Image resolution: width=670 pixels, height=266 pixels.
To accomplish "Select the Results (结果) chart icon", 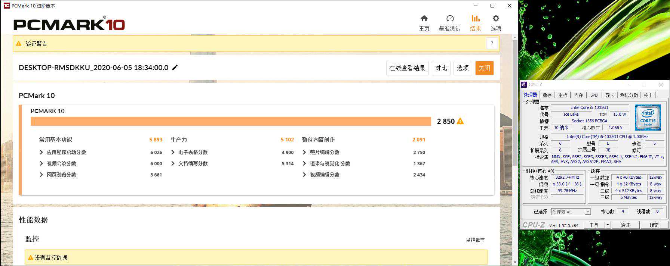I will point(475,19).
